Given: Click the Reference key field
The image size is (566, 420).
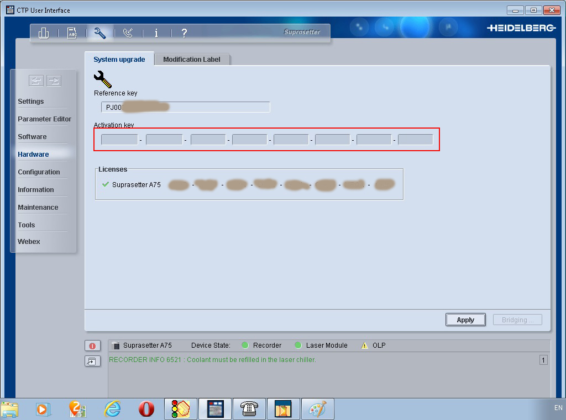Looking at the screenshot, I should click(186, 107).
